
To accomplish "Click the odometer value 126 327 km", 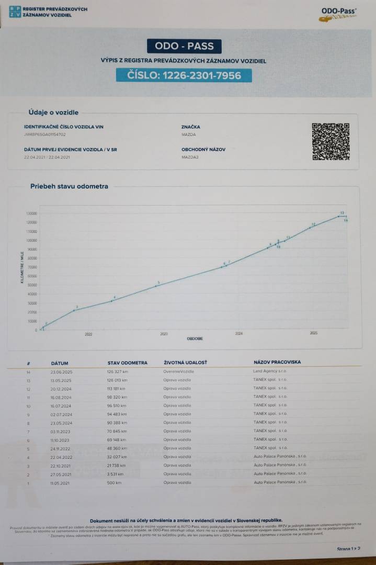I will coord(118,371).
